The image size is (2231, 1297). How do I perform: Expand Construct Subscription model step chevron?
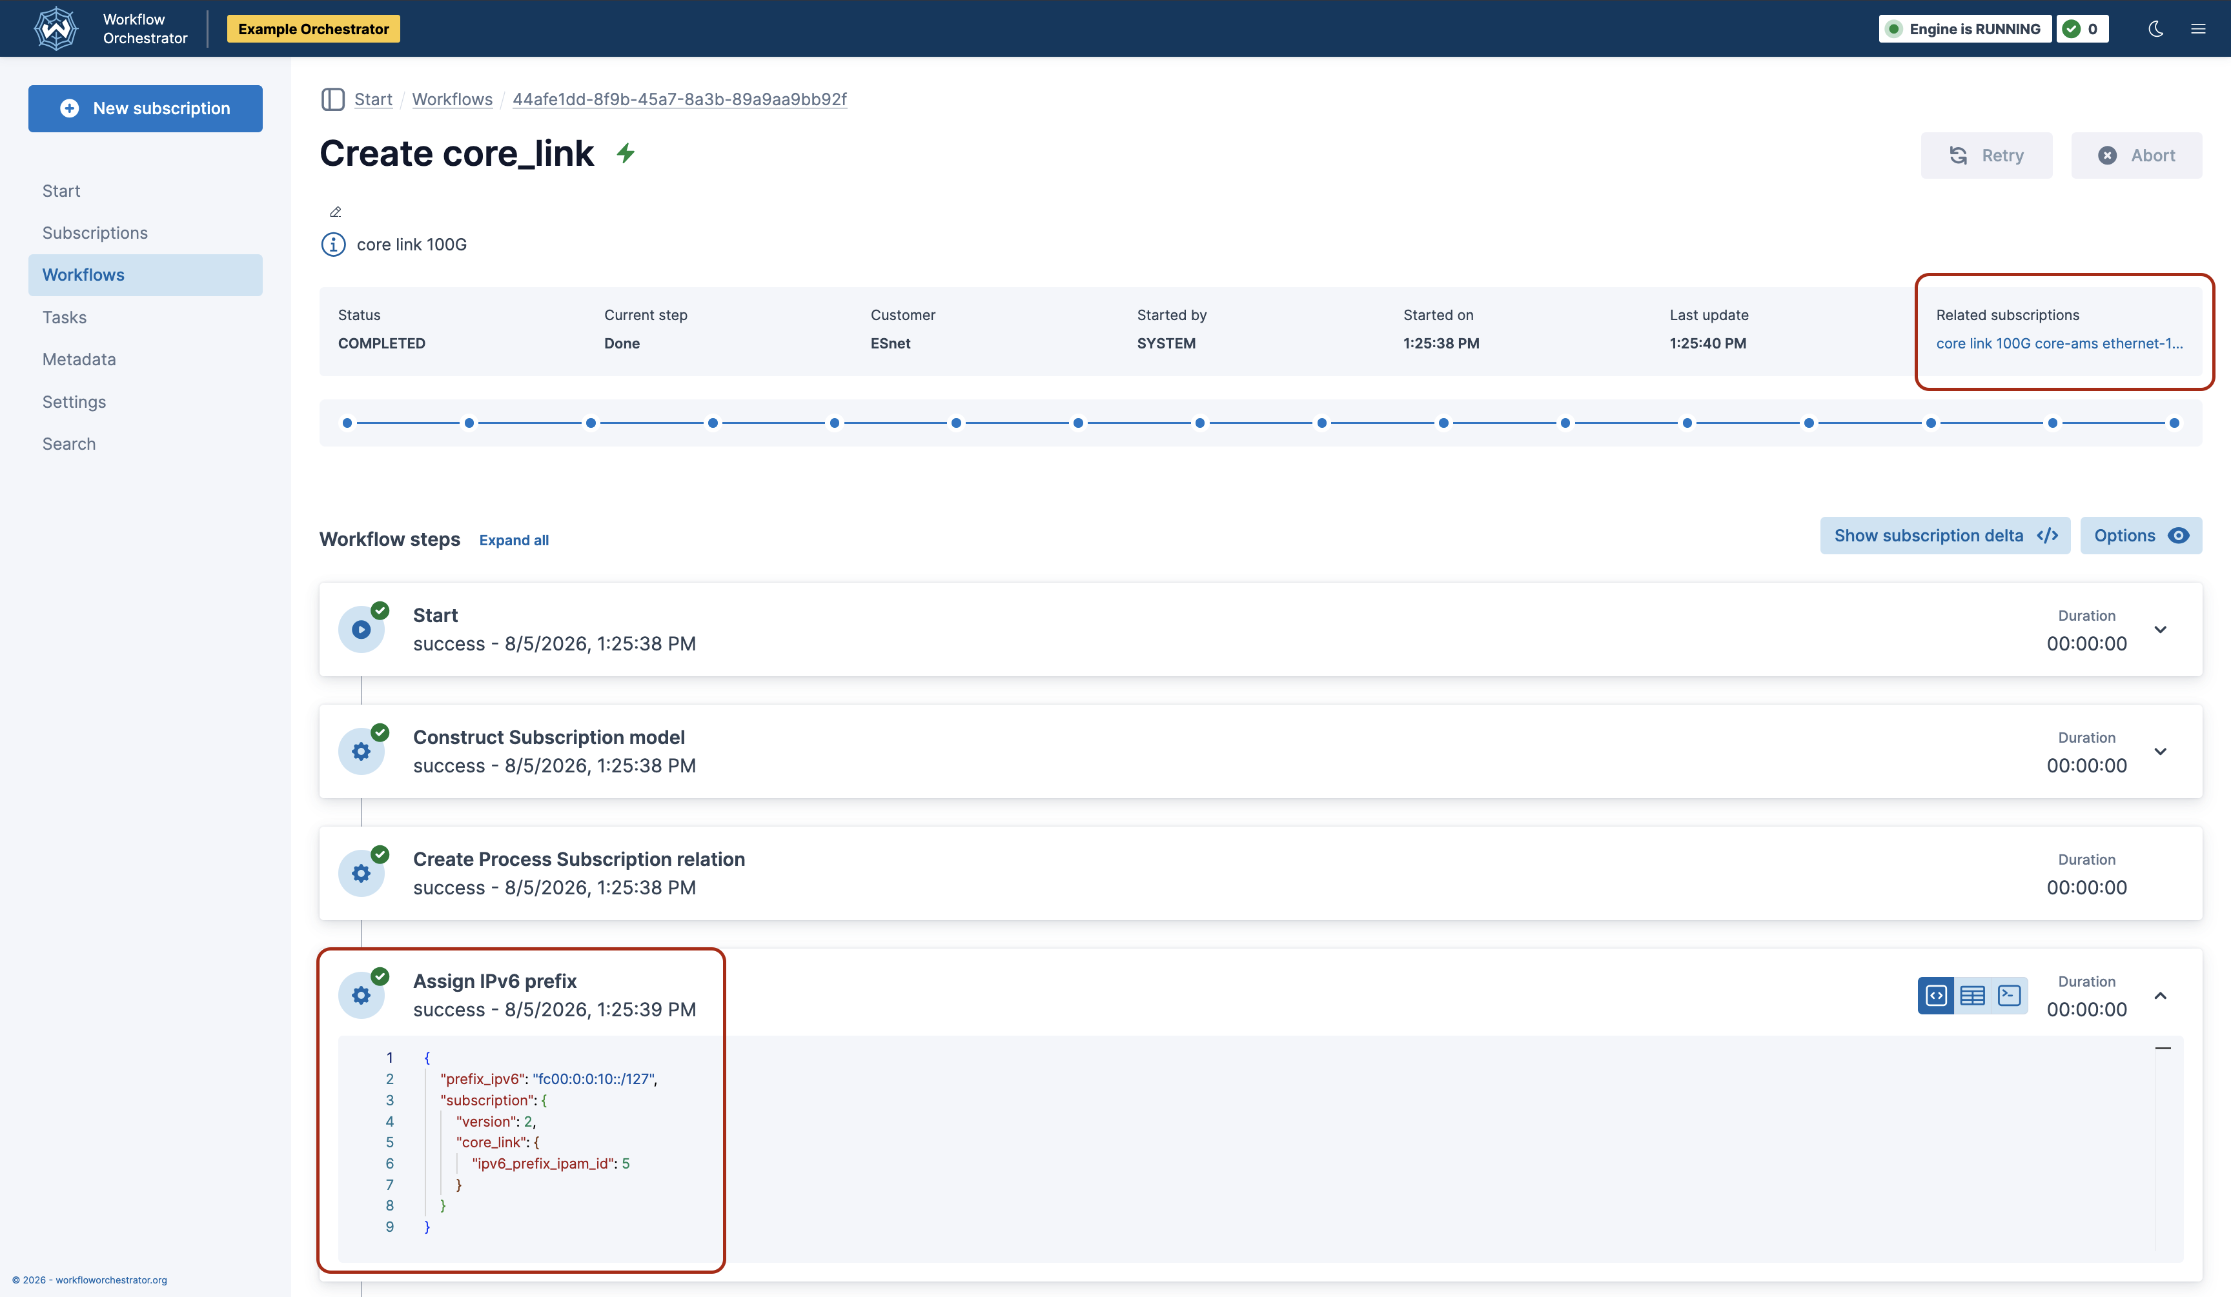point(2160,752)
